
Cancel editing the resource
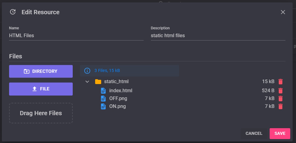pos(254,133)
